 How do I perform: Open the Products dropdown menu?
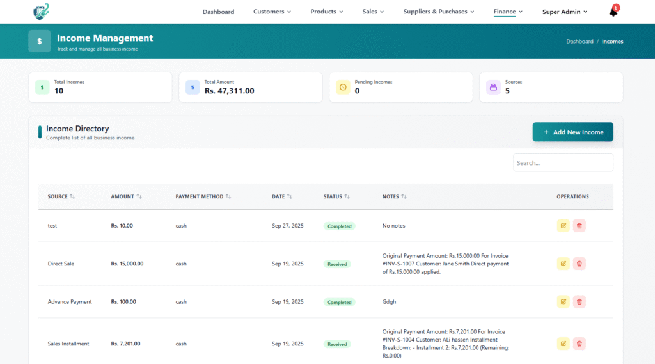point(326,12)
